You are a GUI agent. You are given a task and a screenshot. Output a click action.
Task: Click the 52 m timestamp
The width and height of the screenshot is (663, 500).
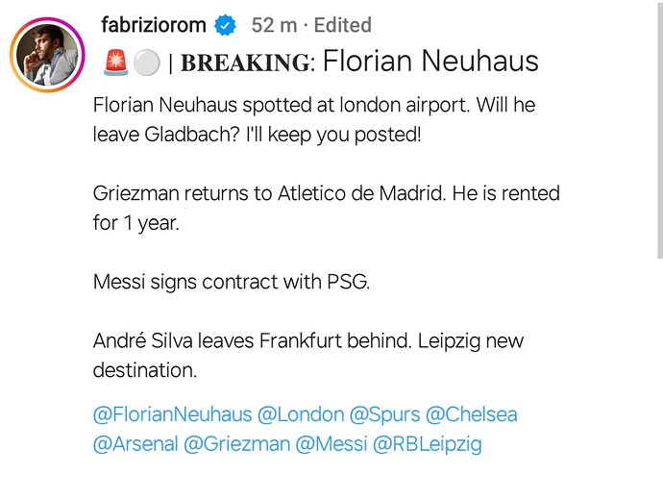coord(274,25)
